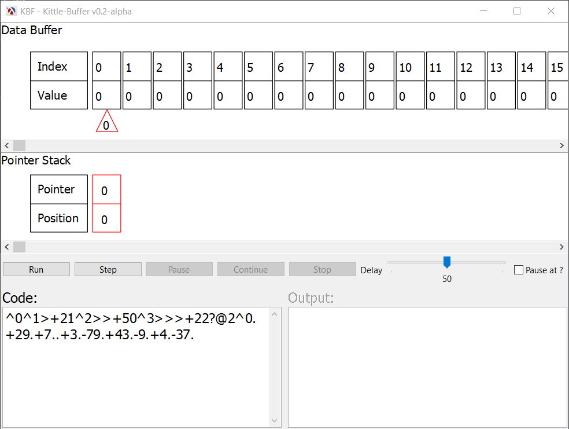Click the red pointer triangle marker

click(x=106, y=123)
